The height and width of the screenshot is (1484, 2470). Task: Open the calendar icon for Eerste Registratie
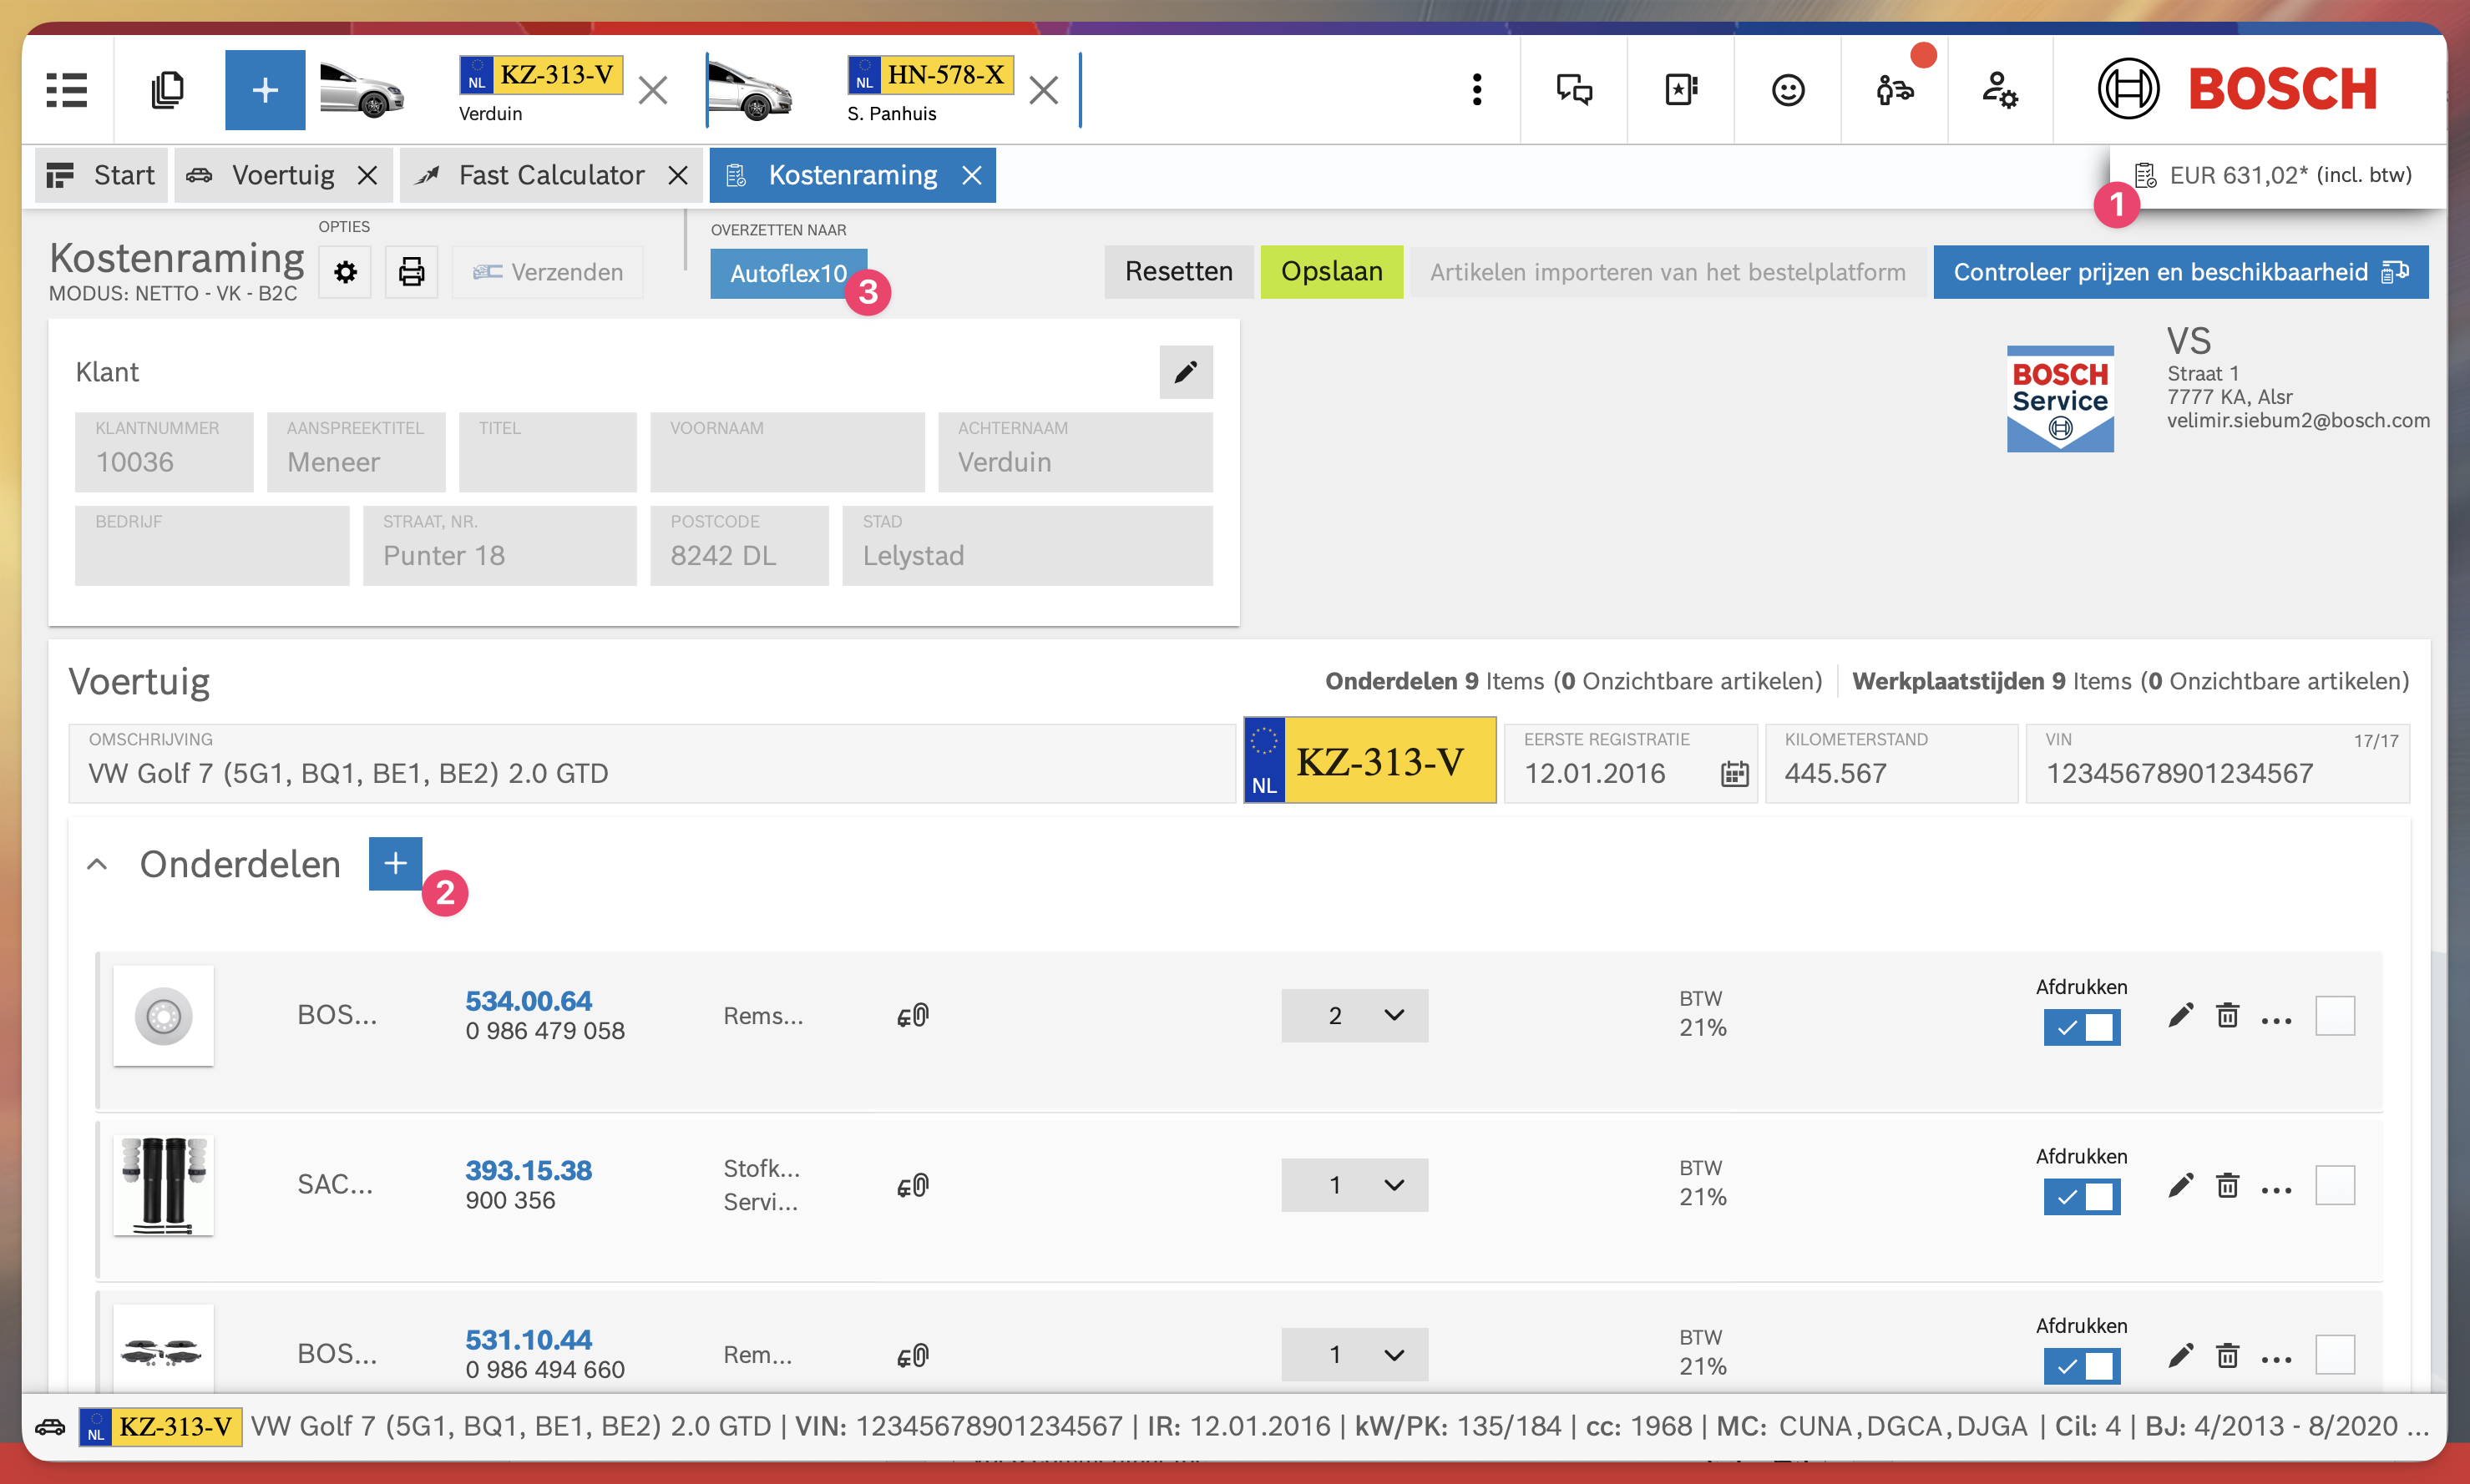coord(1734,774)
